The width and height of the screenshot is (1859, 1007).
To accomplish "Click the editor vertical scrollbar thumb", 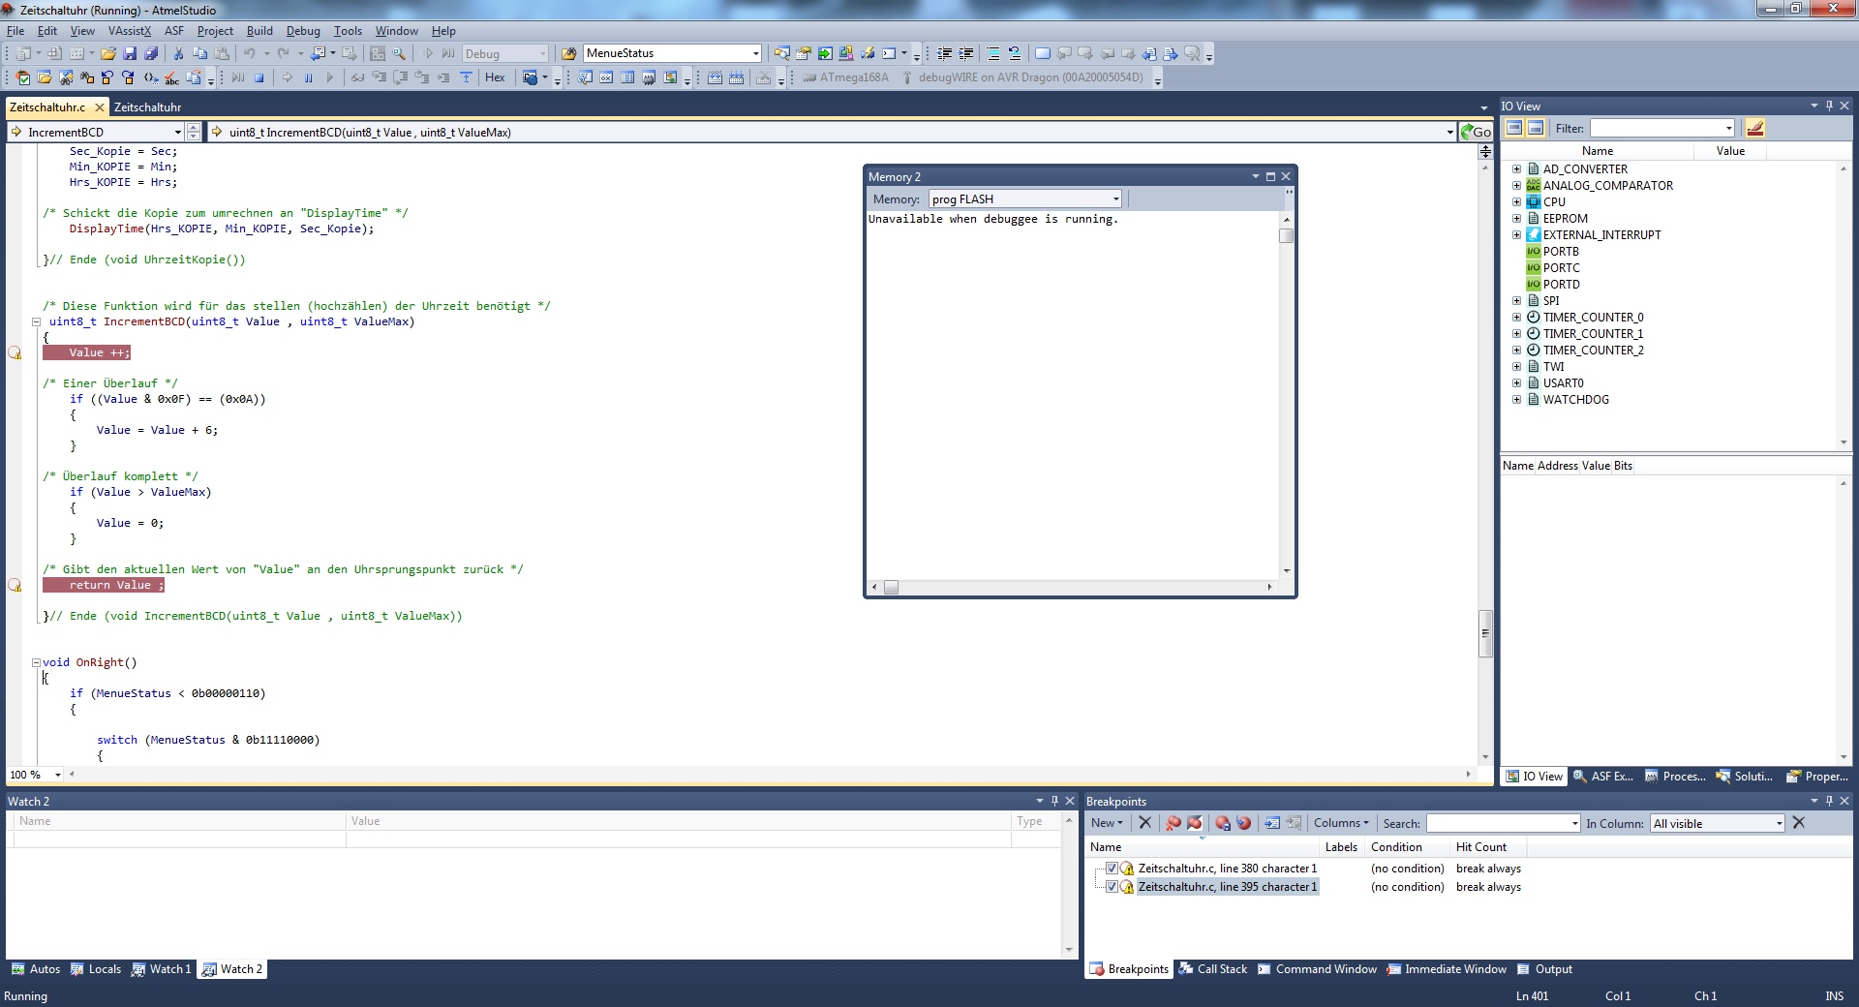I will pos(1485,634).
